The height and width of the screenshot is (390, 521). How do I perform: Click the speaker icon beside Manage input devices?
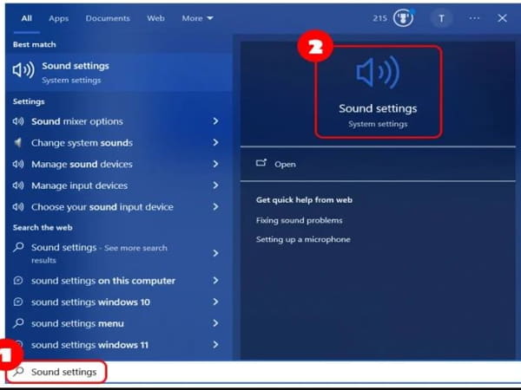pos(18,185)
